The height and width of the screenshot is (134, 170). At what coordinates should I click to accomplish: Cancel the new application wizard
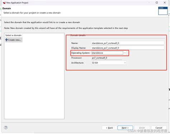point(159,128)
